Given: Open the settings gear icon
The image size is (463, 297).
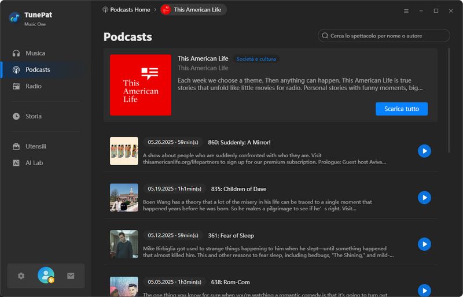Looking at the screenshot, I should point(21,276).
